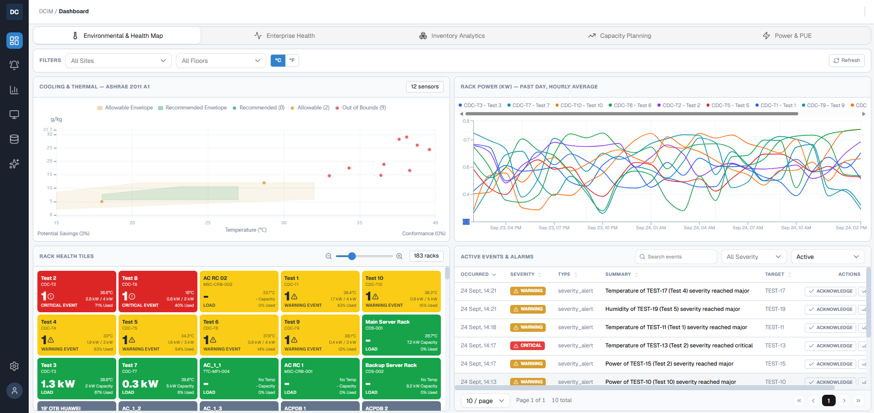This screenshot has height=413, width=874.
Task: Sort events by Occurred column
Action: [x=478, y=274]
